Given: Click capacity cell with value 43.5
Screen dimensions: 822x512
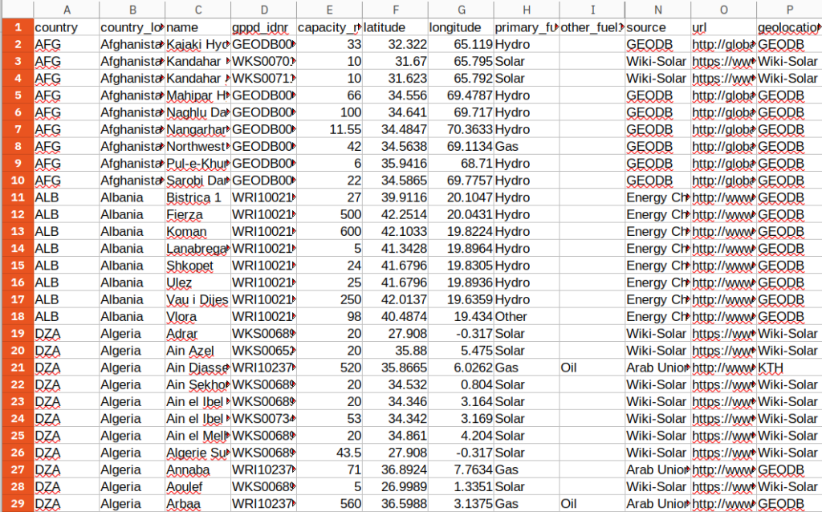Looking at the screenshot, I should coord(329,453).
